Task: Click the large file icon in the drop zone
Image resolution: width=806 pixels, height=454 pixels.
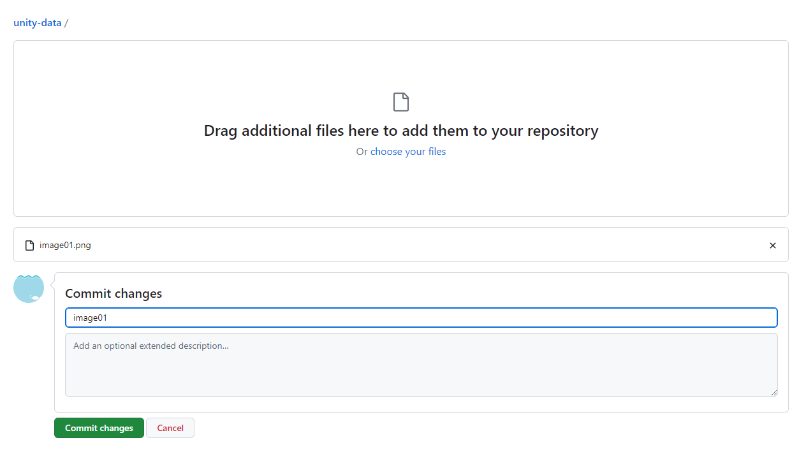Action: point(400,102)
